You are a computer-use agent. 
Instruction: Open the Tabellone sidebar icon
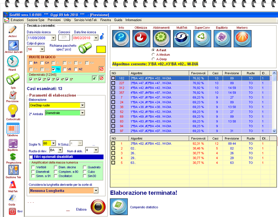tap(12, 128)
